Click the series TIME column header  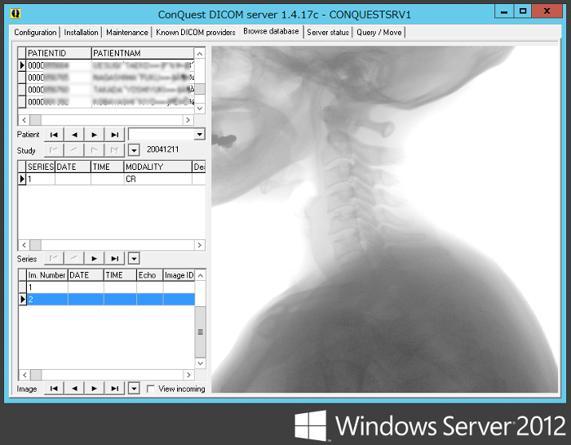click(x=107, y=167)
